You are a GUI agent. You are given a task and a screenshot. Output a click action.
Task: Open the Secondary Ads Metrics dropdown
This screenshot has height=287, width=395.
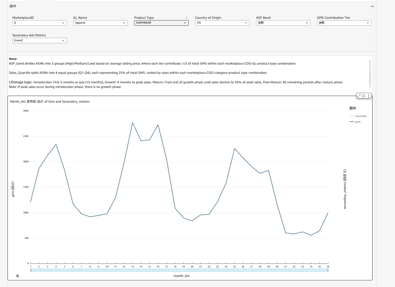(x=40, y=41)
